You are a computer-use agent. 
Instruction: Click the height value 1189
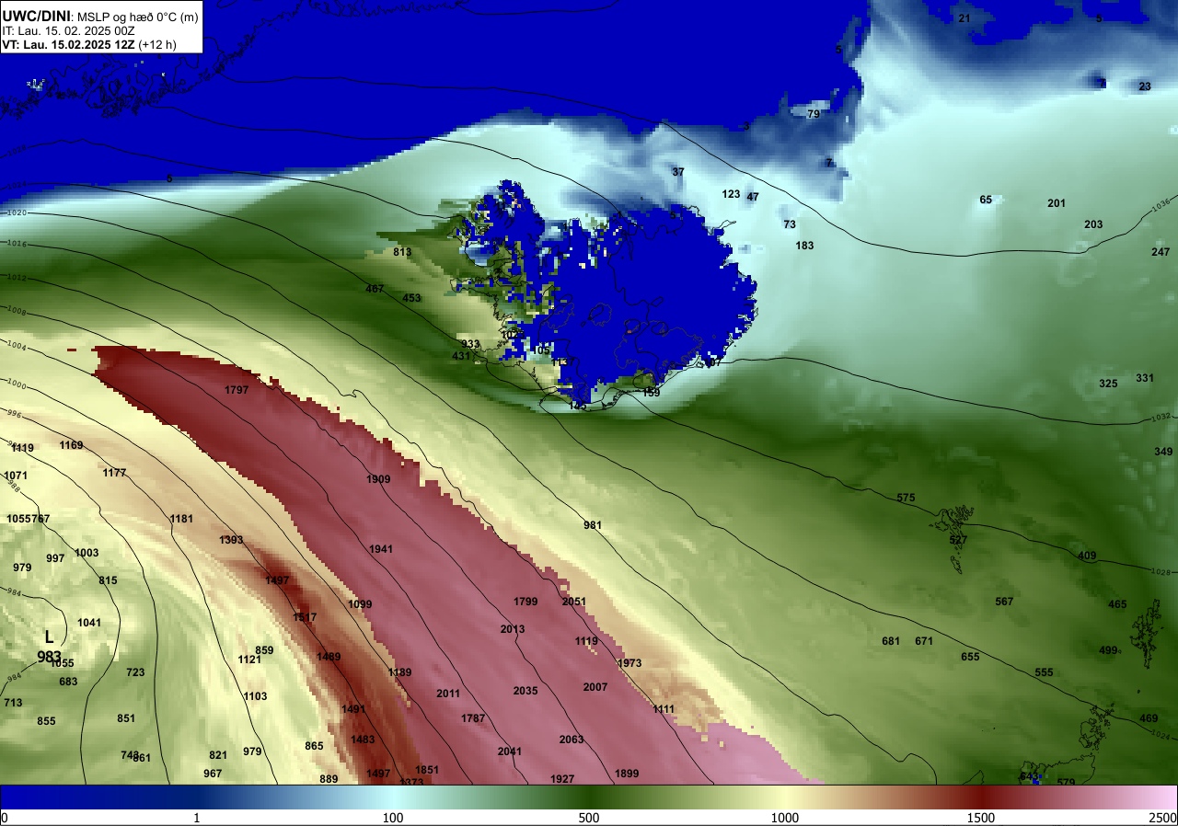click(x=399, y=672)
